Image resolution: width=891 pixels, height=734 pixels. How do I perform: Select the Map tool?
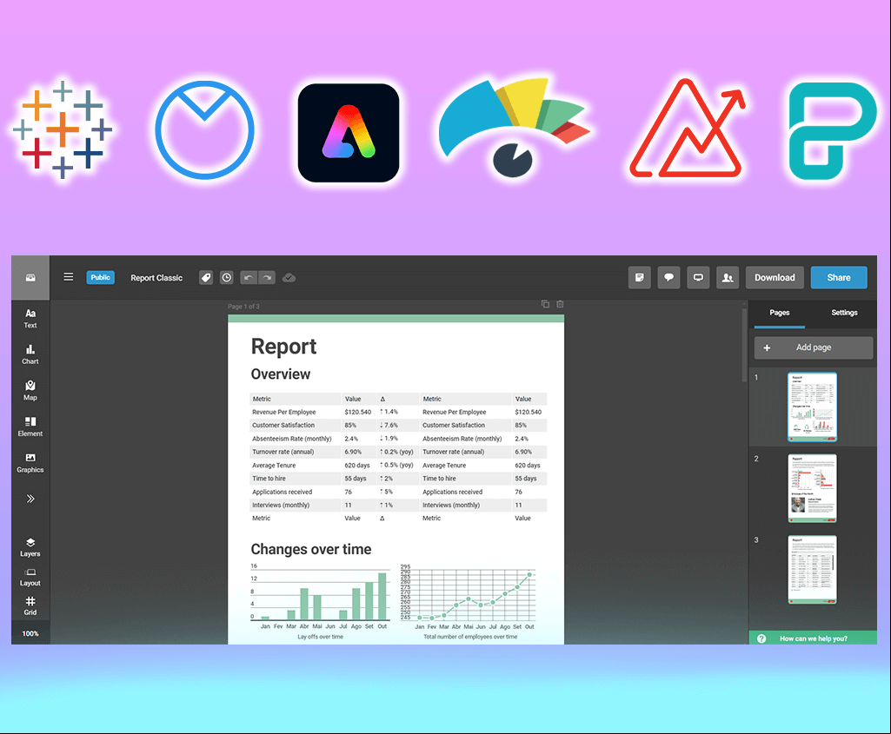[30, 391]
